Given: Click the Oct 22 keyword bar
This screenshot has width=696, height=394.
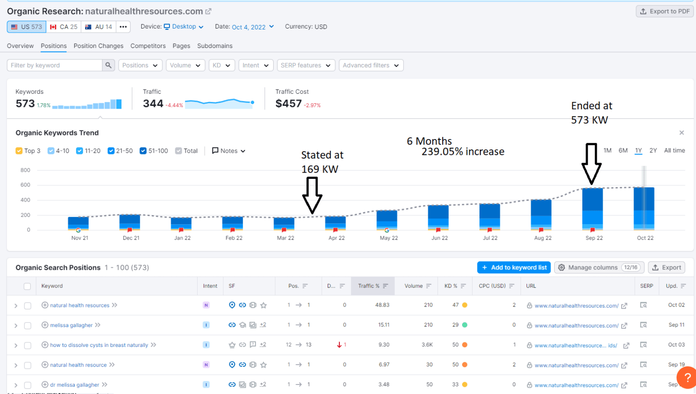Looking at the screenshot, I should point(644,208).
